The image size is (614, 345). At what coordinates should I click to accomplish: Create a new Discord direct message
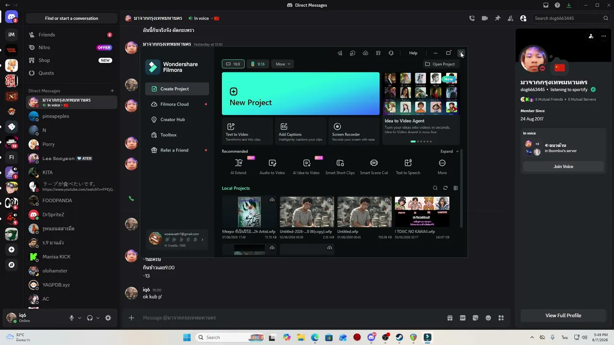(x=112, y=91)
